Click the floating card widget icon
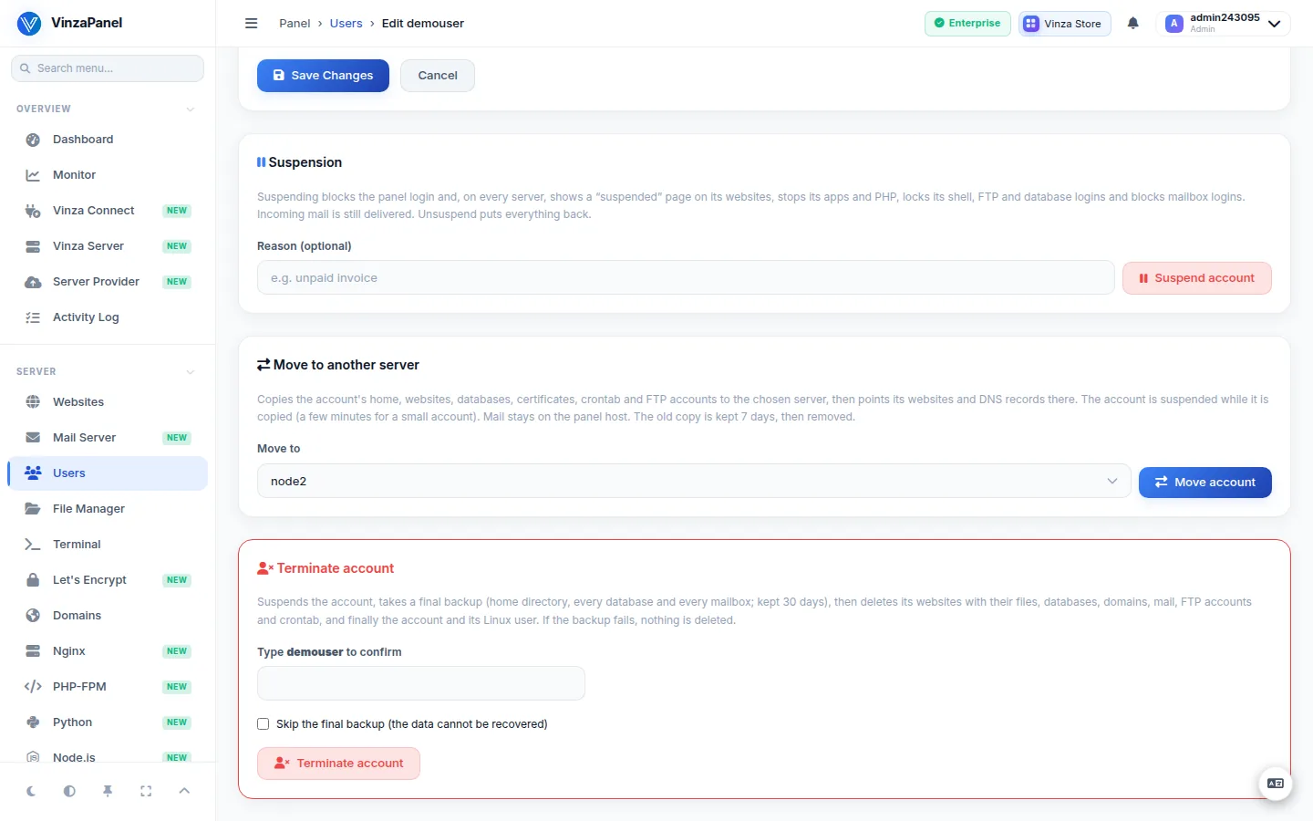The height and width of the screenshot is (821, 1313). click(1276, 784)
